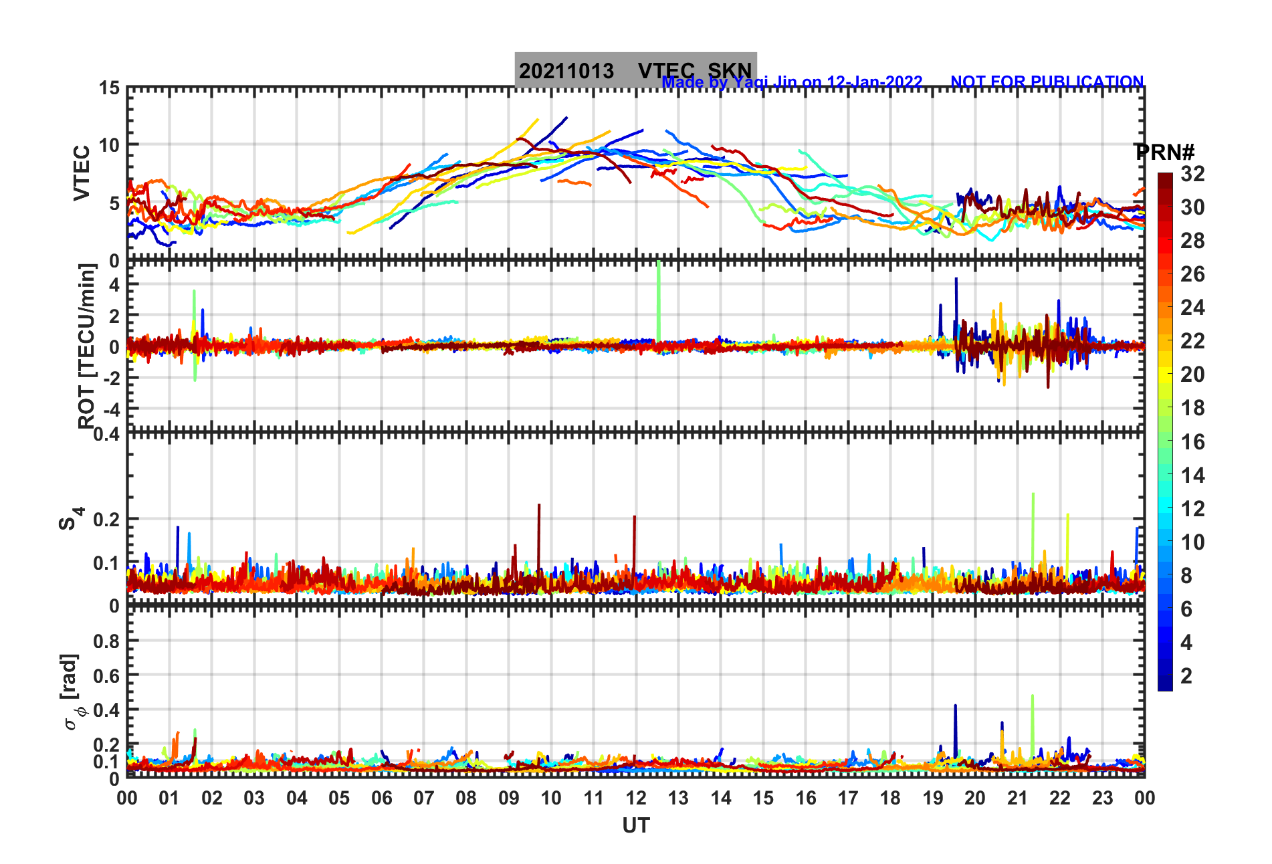Click the "S4" y-axis label
This screenshot has width=1272, height=864.
(71, 519)
